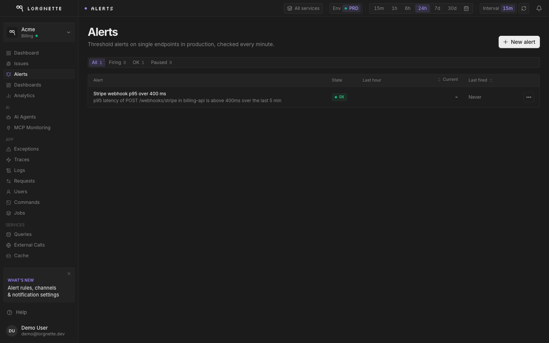
Task: Select the 6h time range
Action: click(x=408, y=8)
